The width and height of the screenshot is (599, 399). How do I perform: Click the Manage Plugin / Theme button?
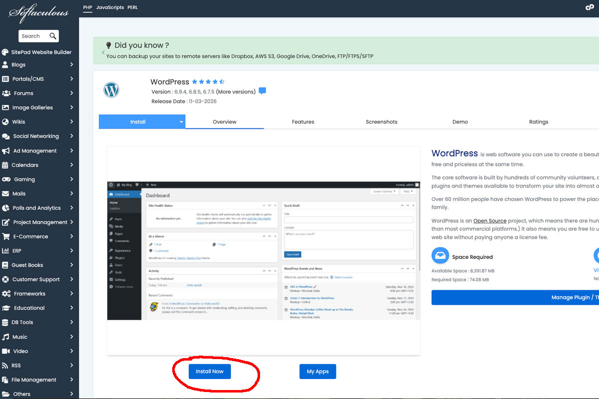click(x=515, y=297)
